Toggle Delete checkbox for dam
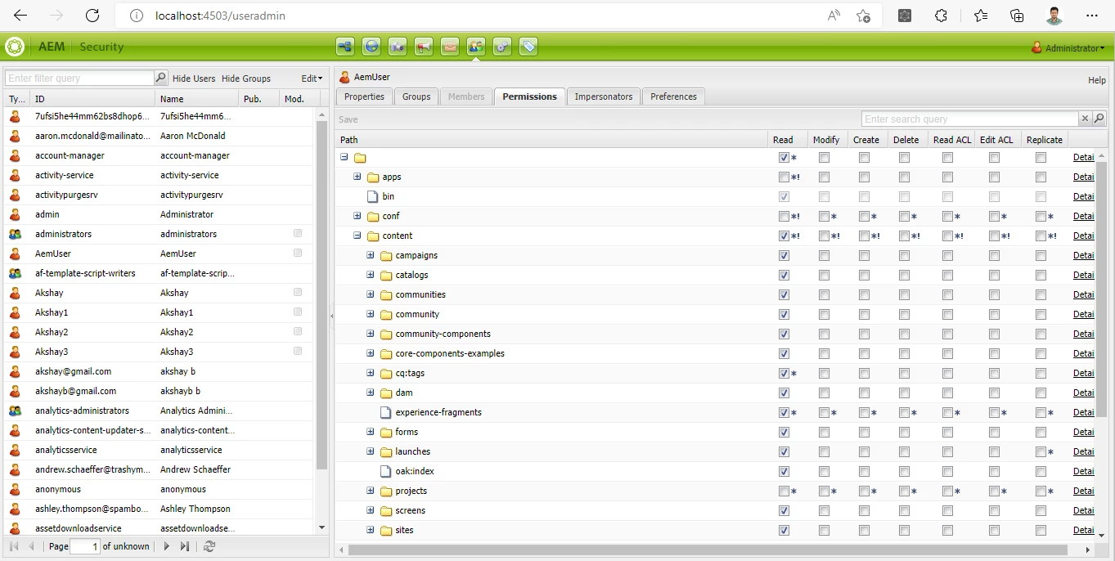Screen dimensions: 1115x561 [904, 393]
